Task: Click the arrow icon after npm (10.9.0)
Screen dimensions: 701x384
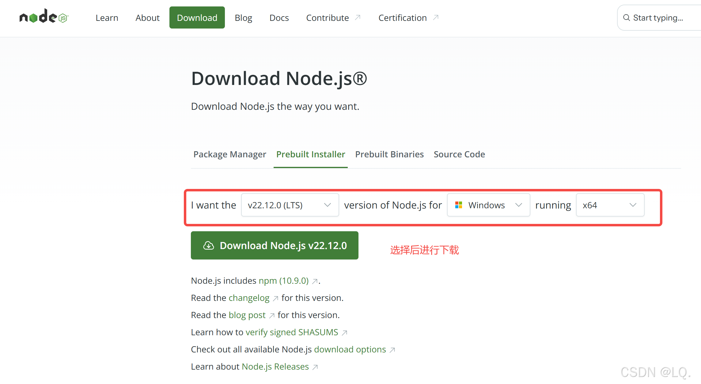Action: coord(315,281)
